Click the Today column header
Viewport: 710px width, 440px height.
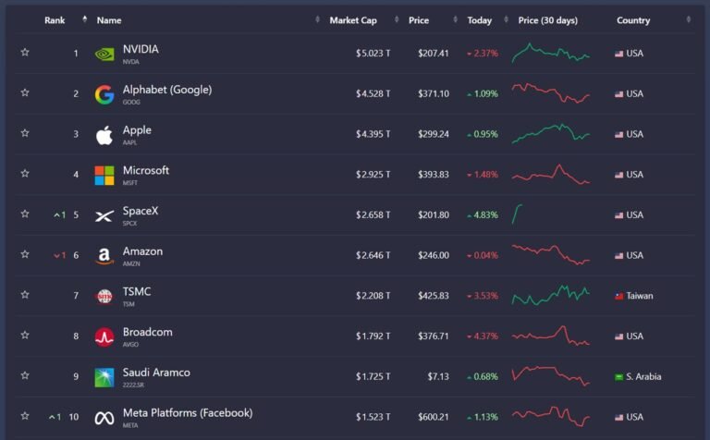[x=480, y=20]
